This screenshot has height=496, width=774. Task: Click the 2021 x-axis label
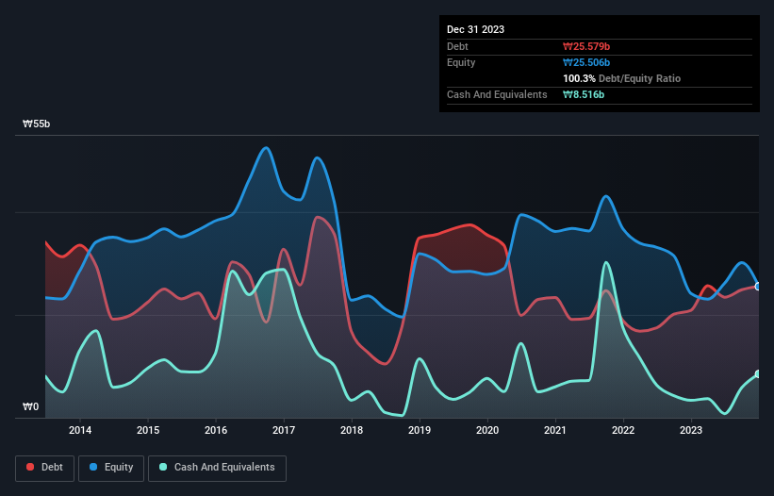(x=555, y=430)
